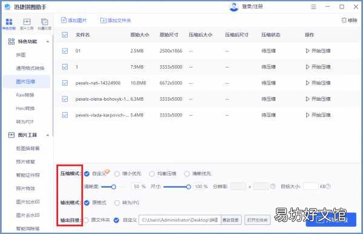The image size is (363, 234).
Task: Start compression for file 01
Action: pos(318,51)
